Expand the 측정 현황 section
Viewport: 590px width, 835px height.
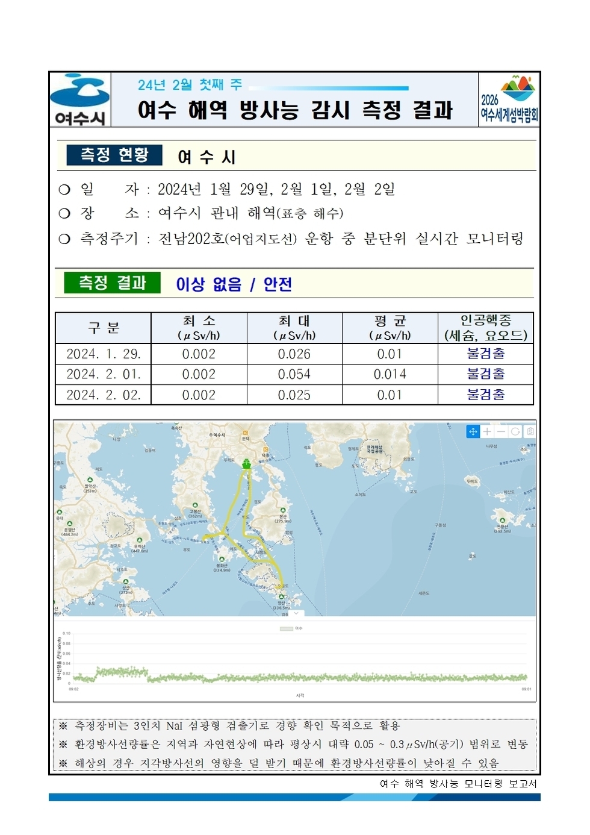pyautogui.click(x=114, y=154)
